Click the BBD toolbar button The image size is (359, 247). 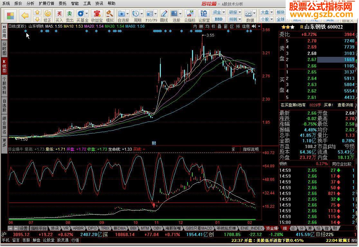[x=219, y=19]
